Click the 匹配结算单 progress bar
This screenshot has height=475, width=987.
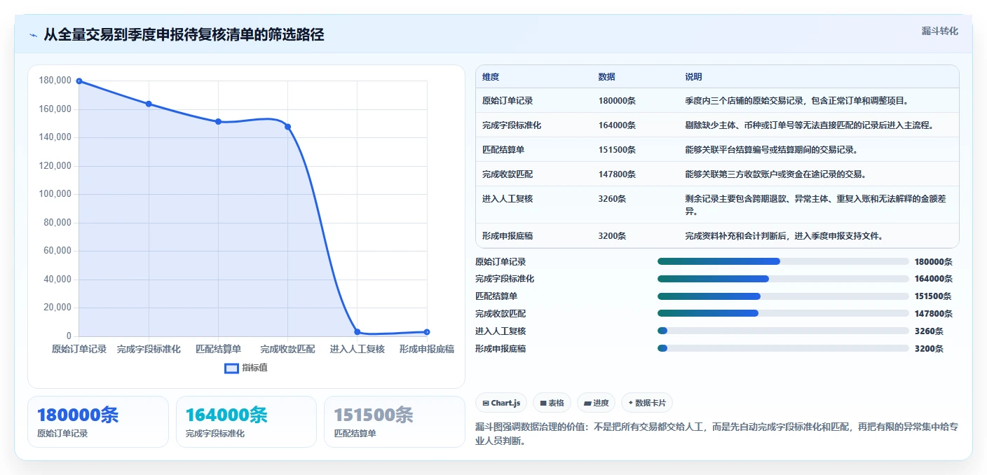point(783,296)
